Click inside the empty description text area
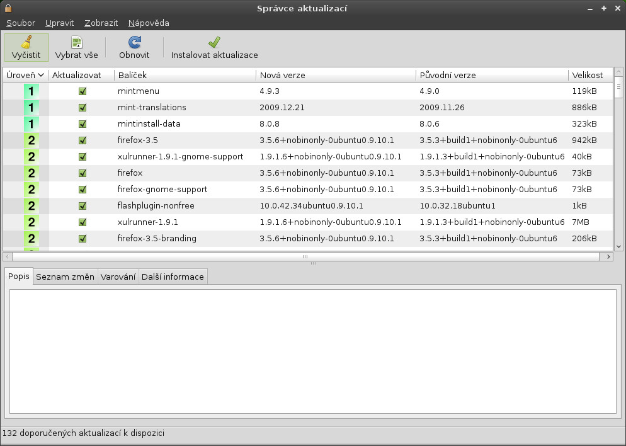Screen dimensions: 626x446 (x=312, y=352)
